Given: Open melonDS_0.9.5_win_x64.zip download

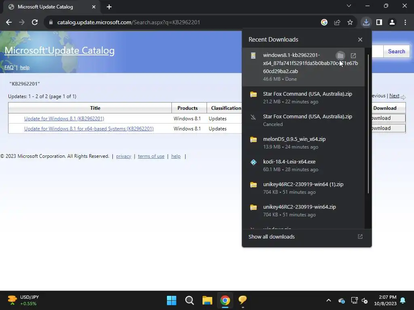Looking at the screenshot, I should pos(303,142).
